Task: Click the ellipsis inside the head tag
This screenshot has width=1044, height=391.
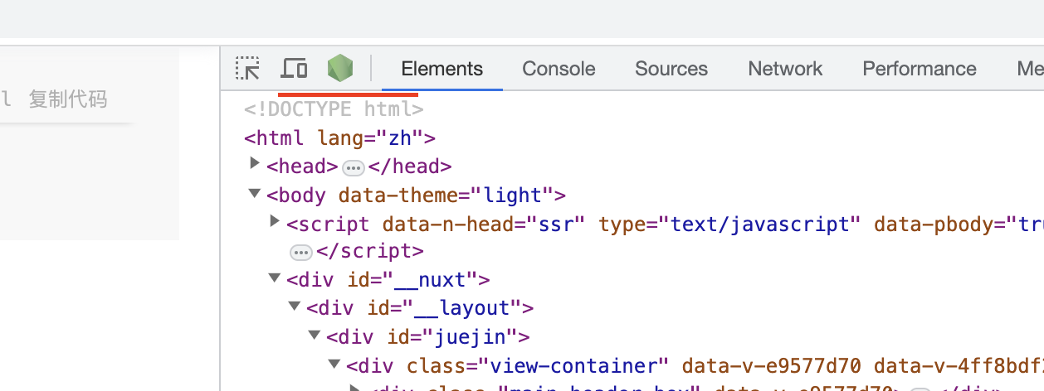Action: 354,167
